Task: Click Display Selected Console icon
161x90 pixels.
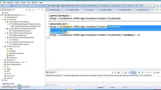Action: click(142, 73)
